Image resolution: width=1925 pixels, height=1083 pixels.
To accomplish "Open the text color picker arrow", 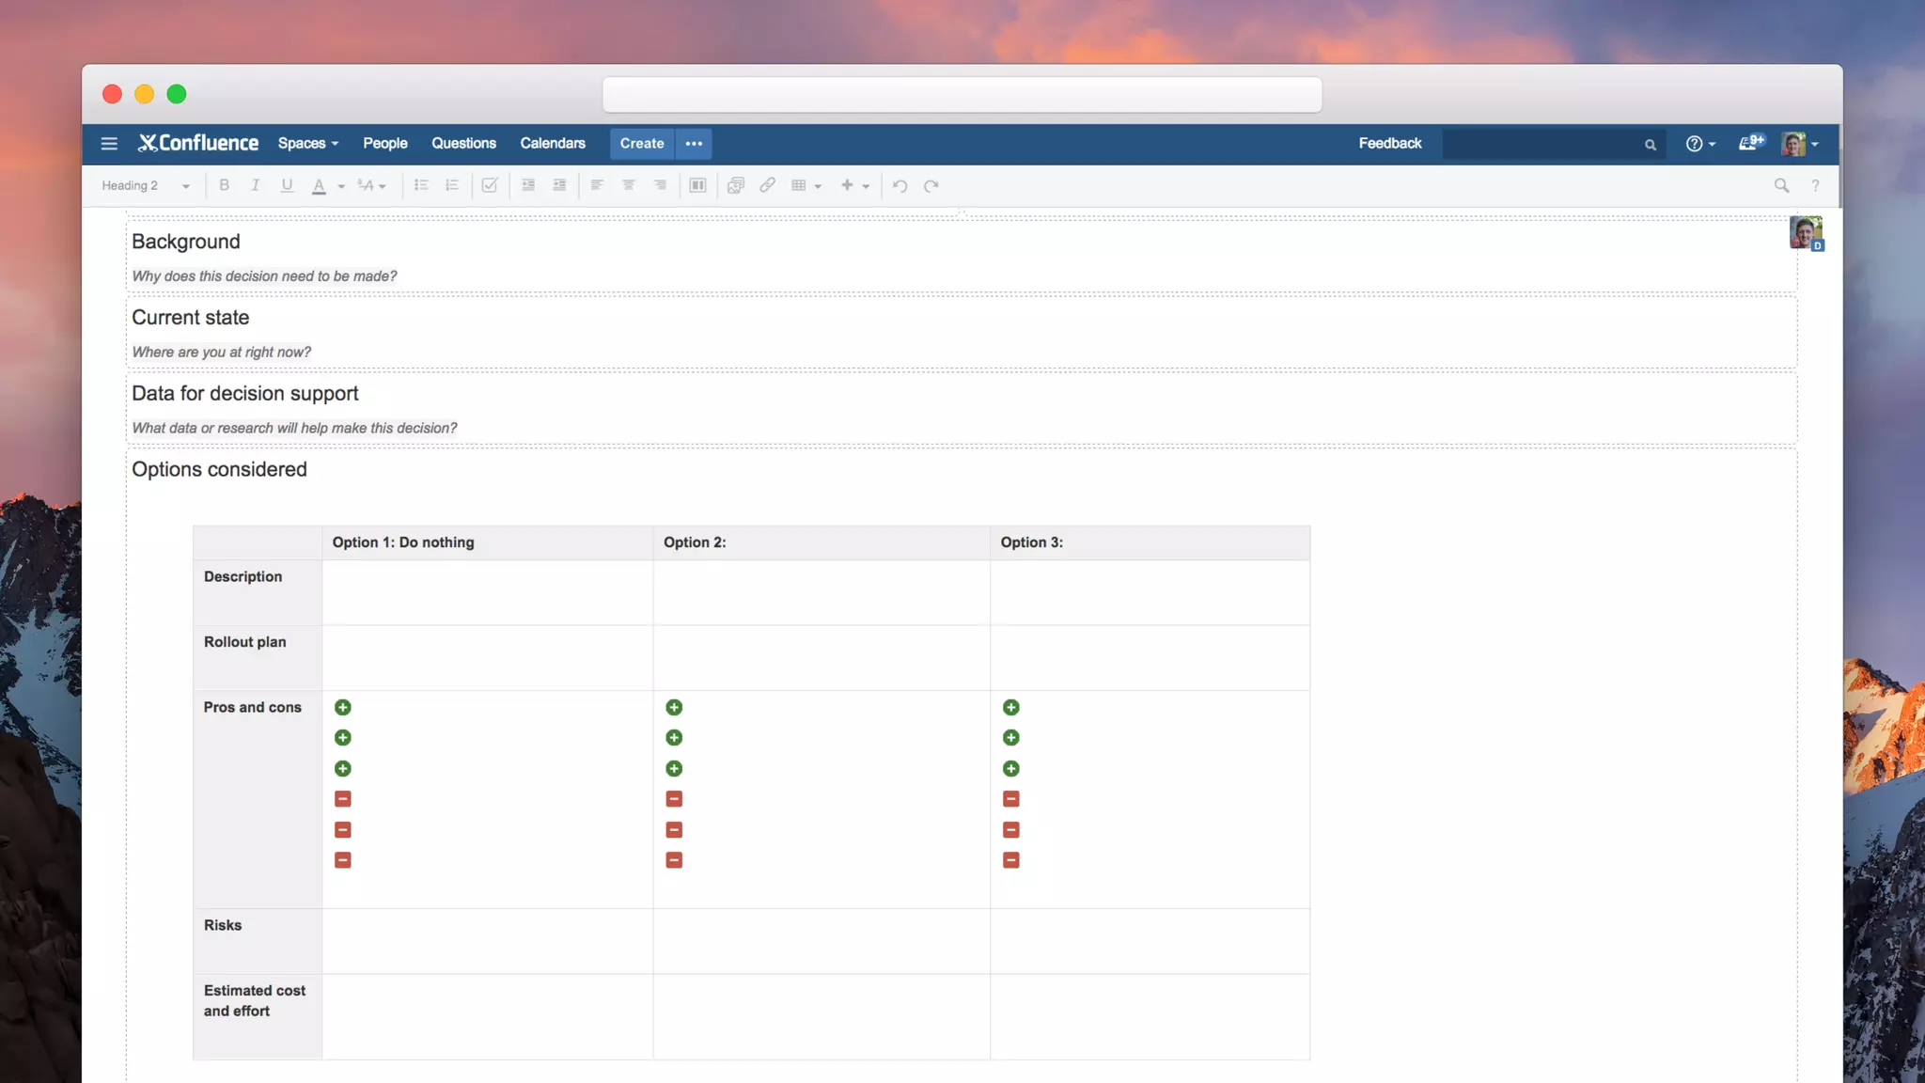I will tap(341, 186).
